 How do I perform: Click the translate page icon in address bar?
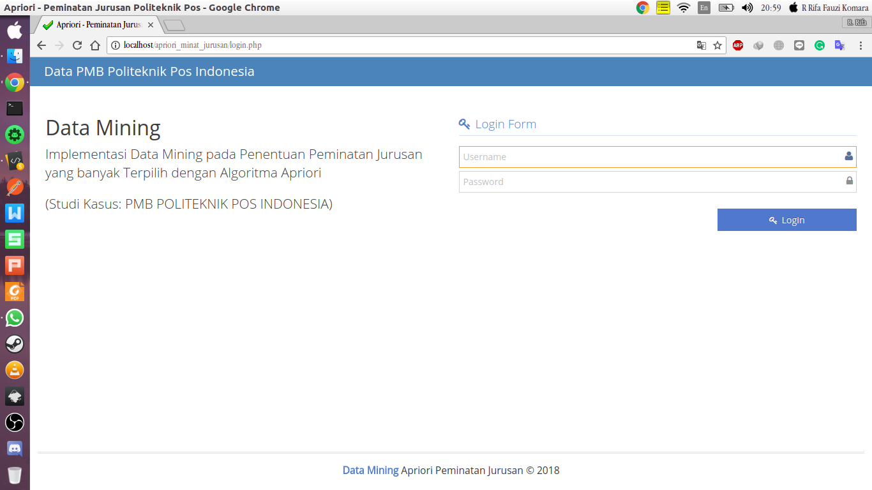tap(701, 45)
